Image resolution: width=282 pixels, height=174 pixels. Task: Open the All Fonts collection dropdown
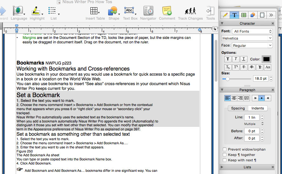(x=252, y=31)
